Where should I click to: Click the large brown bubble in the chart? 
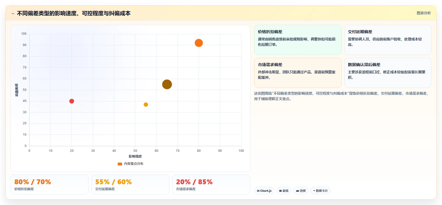[x=167, y=84]
